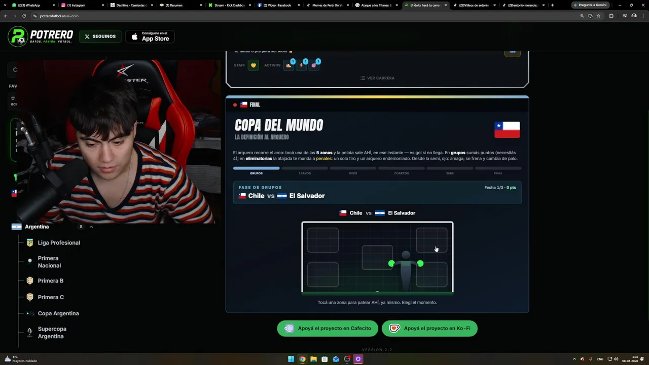The image size is (649, 365).
Task: Open Google Chrome from the taskbar
Action: pyautogui.click(x=302, y=359)
